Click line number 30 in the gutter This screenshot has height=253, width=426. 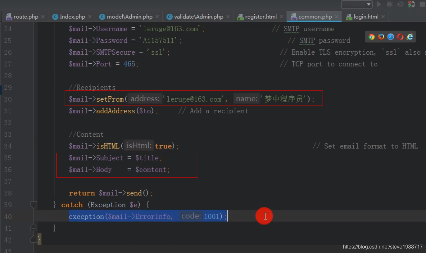click(8, 99)
